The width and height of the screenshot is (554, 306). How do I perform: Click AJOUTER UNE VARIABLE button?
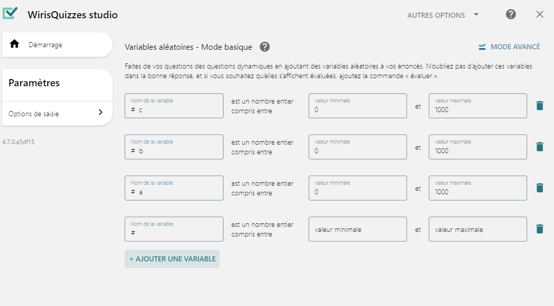(172, 259)
